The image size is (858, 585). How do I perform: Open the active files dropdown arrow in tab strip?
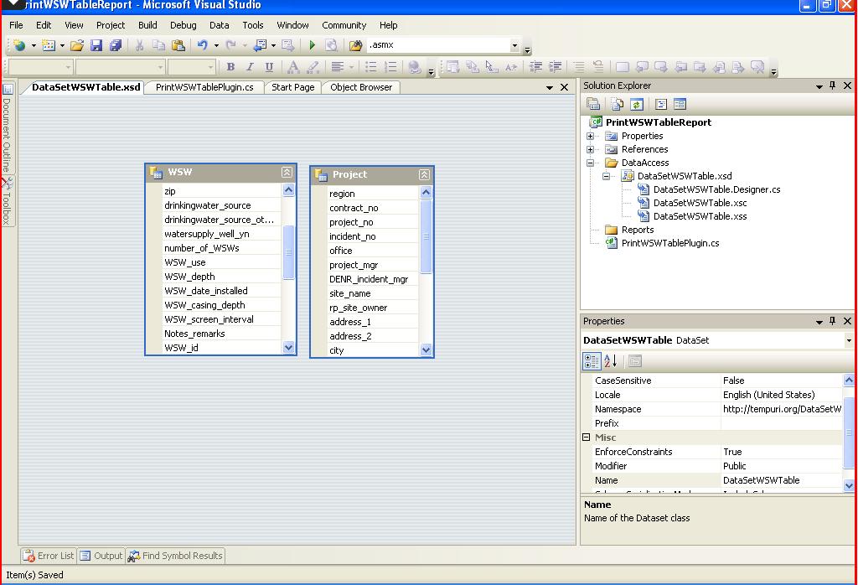(550, 87)
